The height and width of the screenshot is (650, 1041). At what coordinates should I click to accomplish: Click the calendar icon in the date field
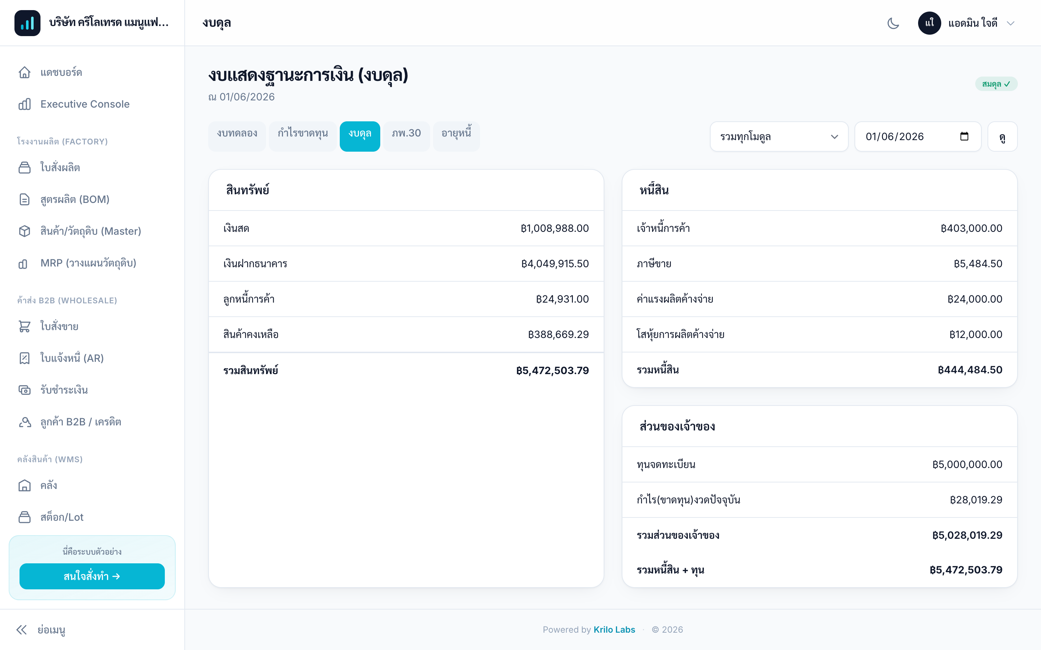tap(964, 136)
